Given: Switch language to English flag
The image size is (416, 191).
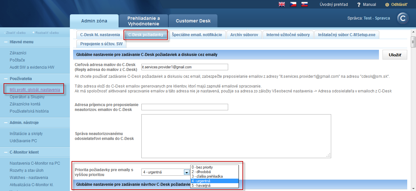Looking at the screenshot, I should point(282,5).
